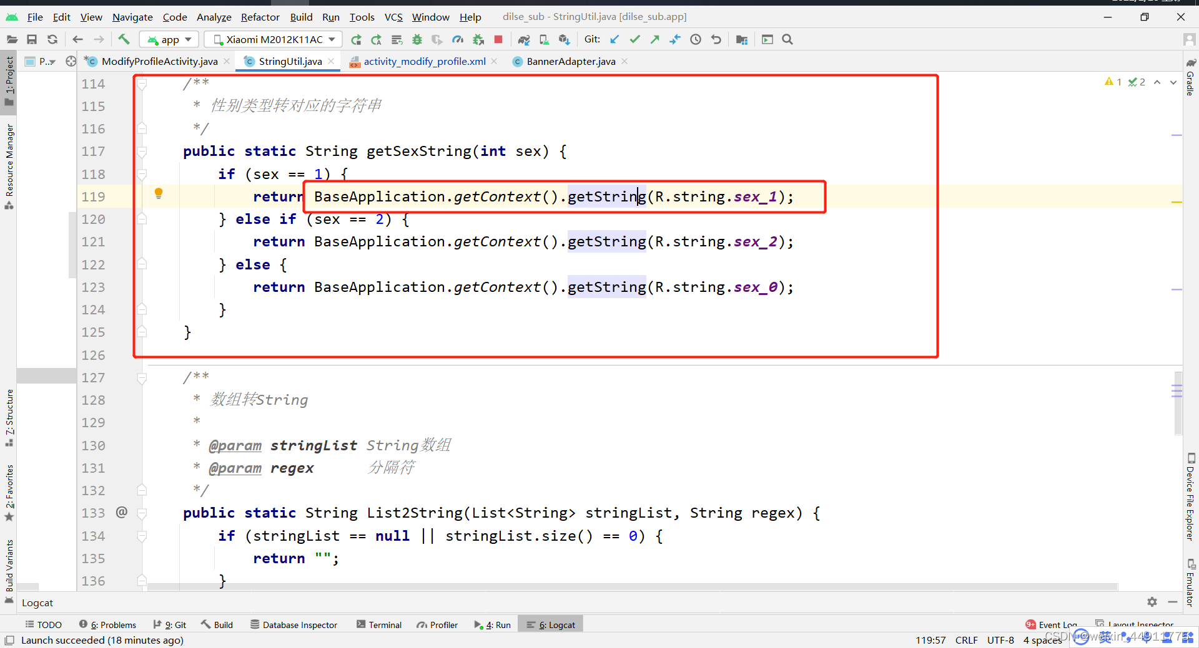This screenshot has height=648, width=1199.
Task: Click the Git Push arrow icon
Action: click(654, 39)
